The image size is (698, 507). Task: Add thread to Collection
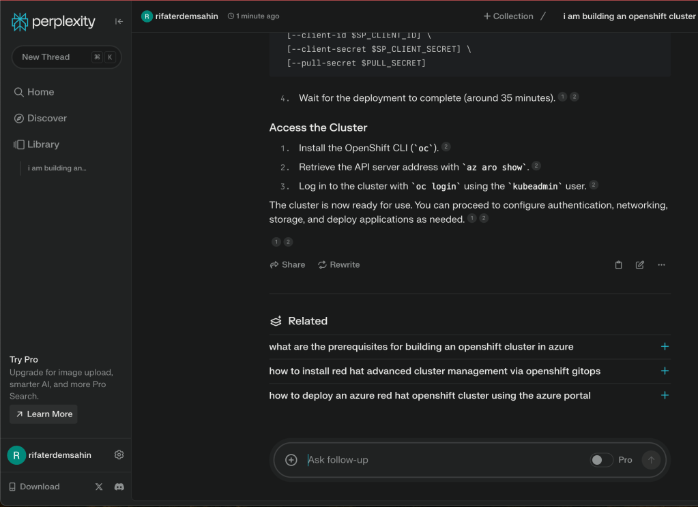508,16
